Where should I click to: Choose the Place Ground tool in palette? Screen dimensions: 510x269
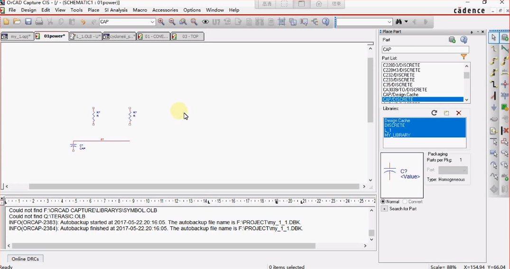pyautogui.click(x=494, y=108)
